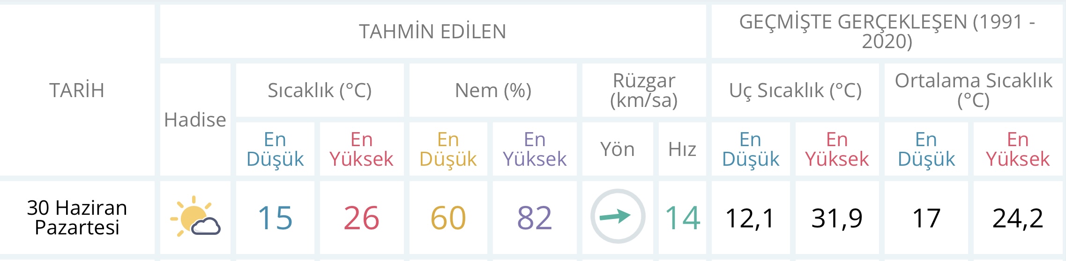Select the TARİH column header

77,90
